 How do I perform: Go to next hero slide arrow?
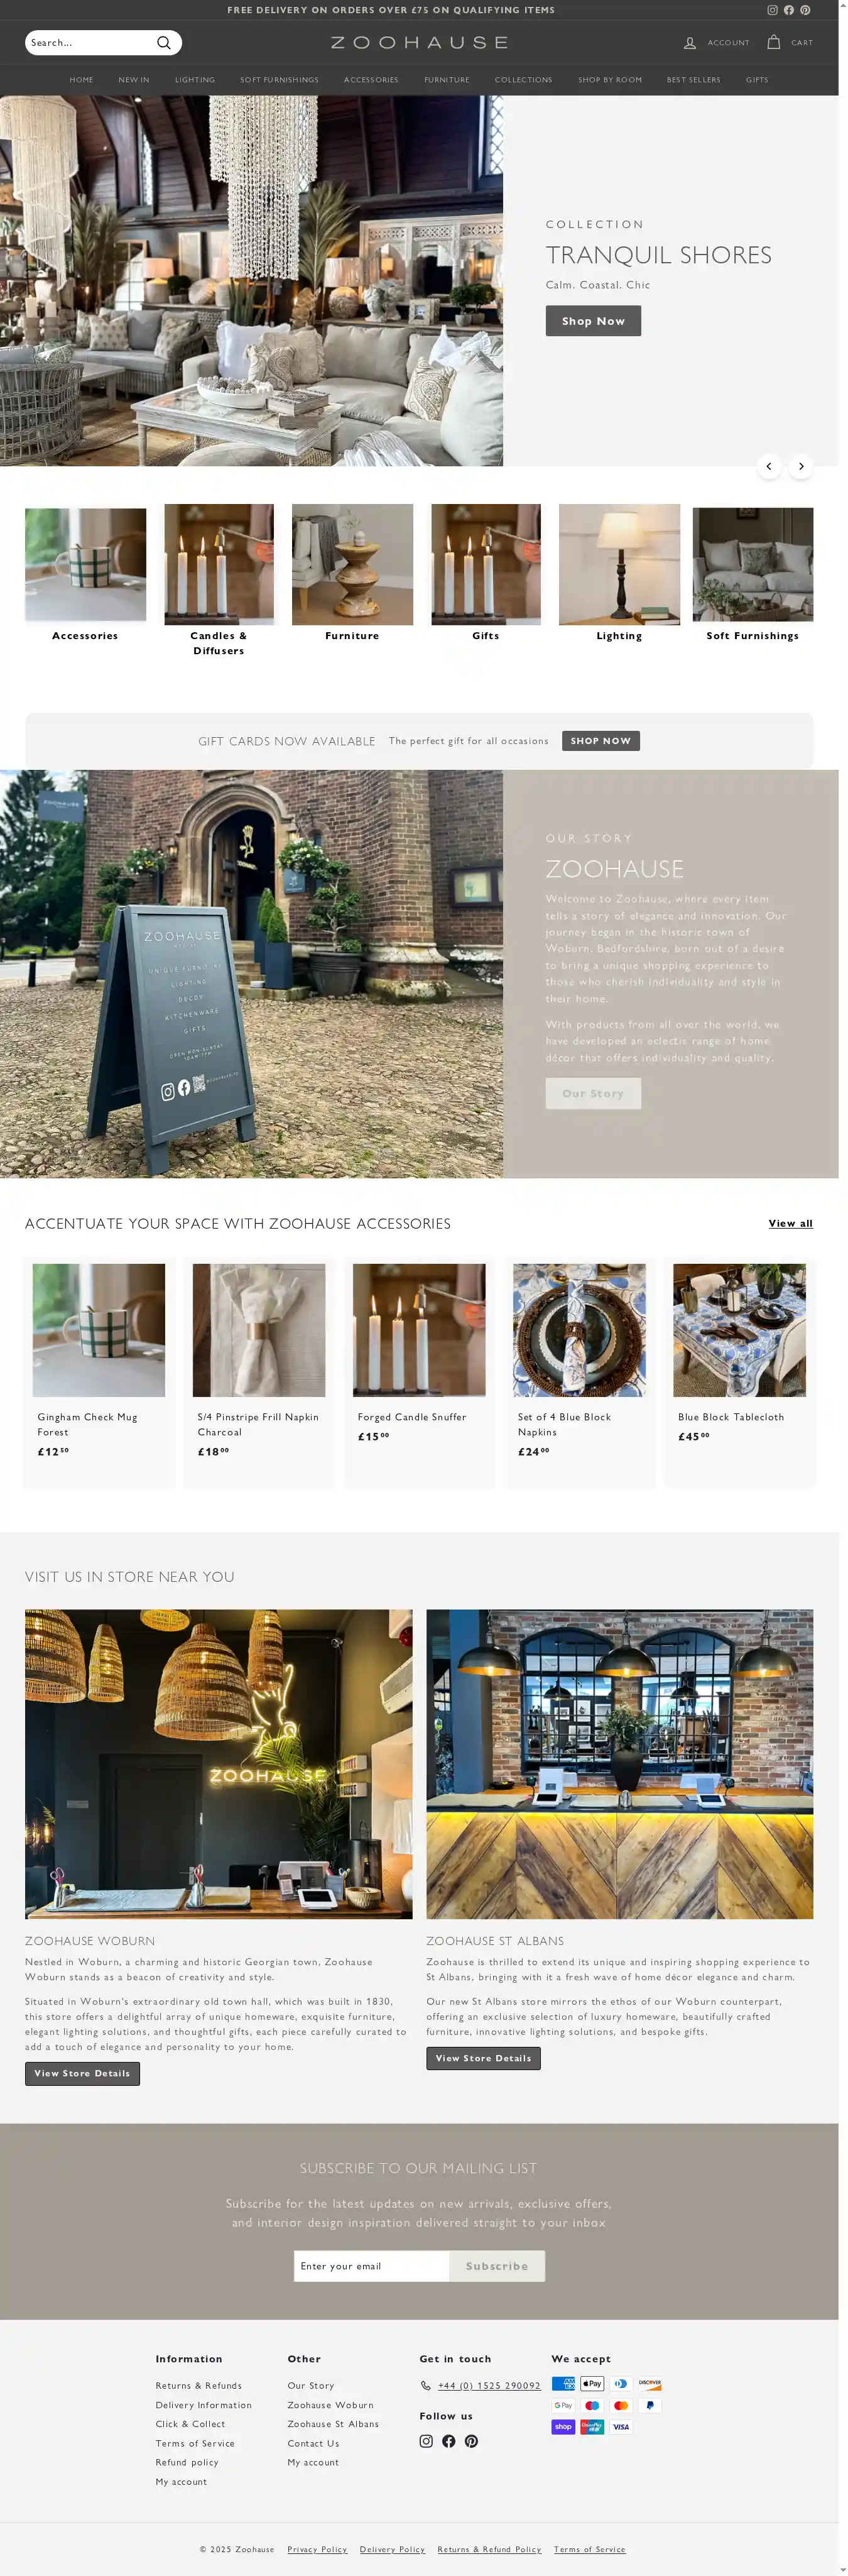[x=800, y=466]
